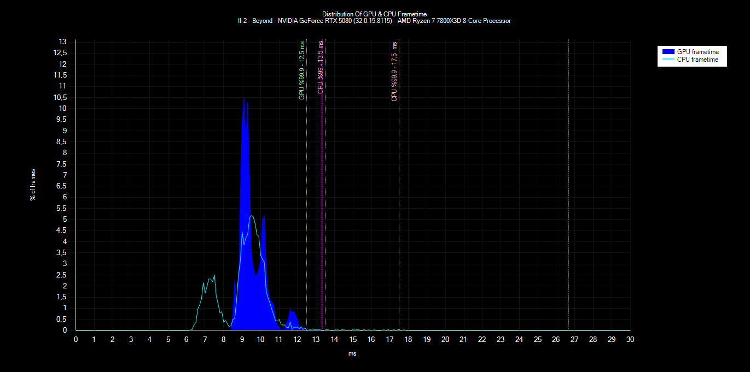Select the CPU frametime legend label

point(697,60)
